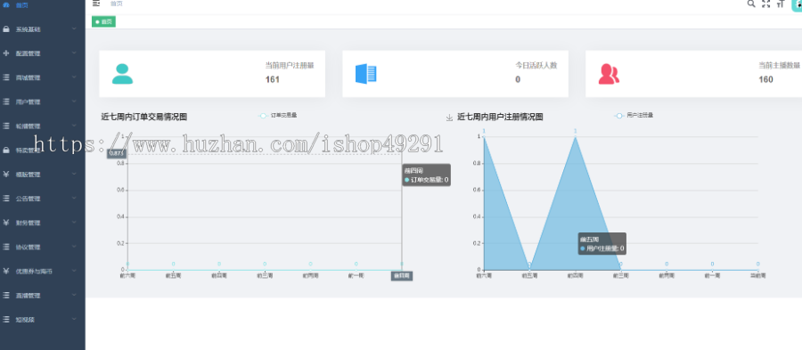This screenshot has width=802, height=350.
Task: Click the list icon beside 商城管理
Action: point(6,77)
